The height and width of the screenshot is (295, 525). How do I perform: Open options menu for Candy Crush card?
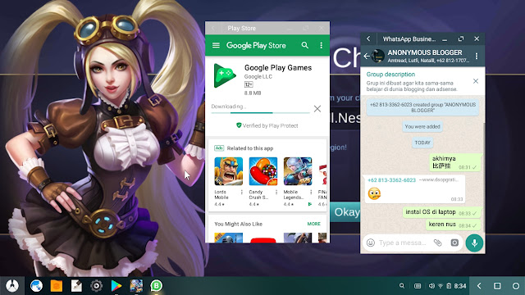click(276, 193)
